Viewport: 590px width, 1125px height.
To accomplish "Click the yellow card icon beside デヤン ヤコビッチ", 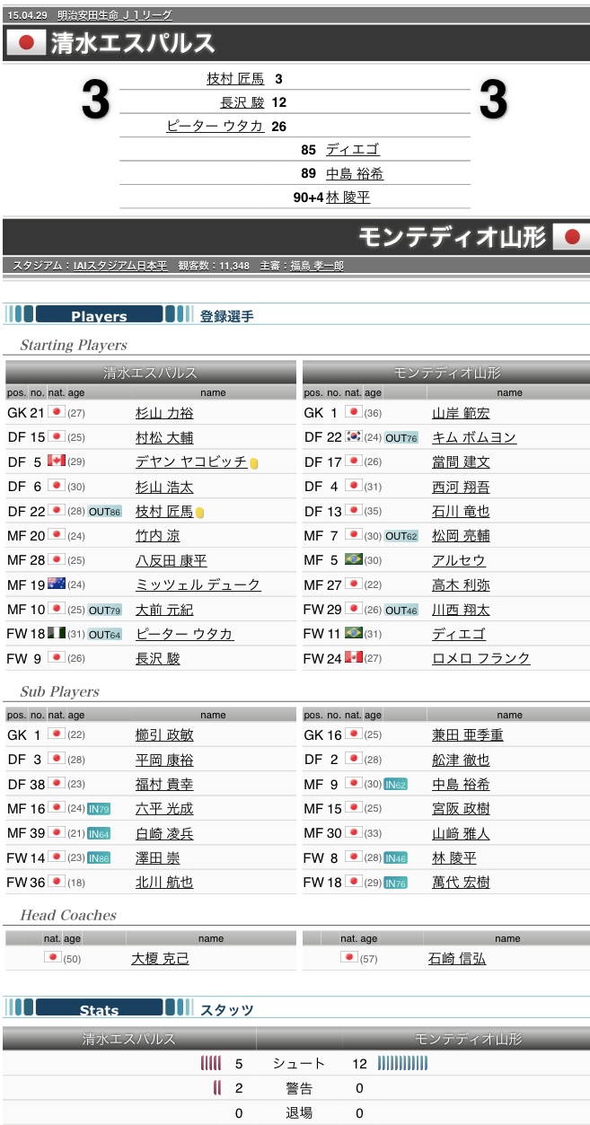I will pos(254,463).
